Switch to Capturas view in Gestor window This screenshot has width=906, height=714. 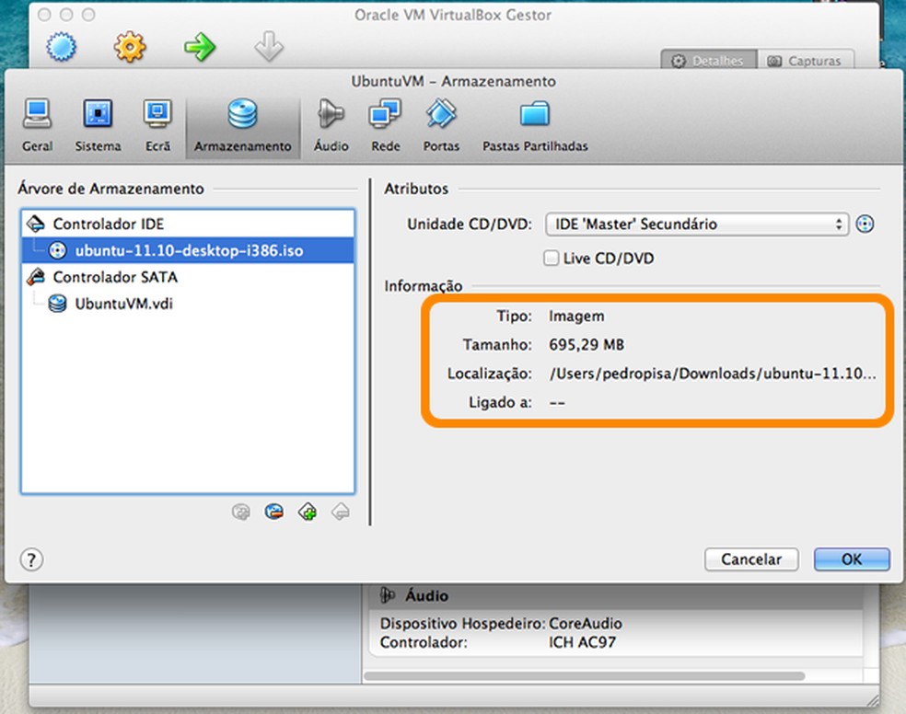click(x=806, y=60)
